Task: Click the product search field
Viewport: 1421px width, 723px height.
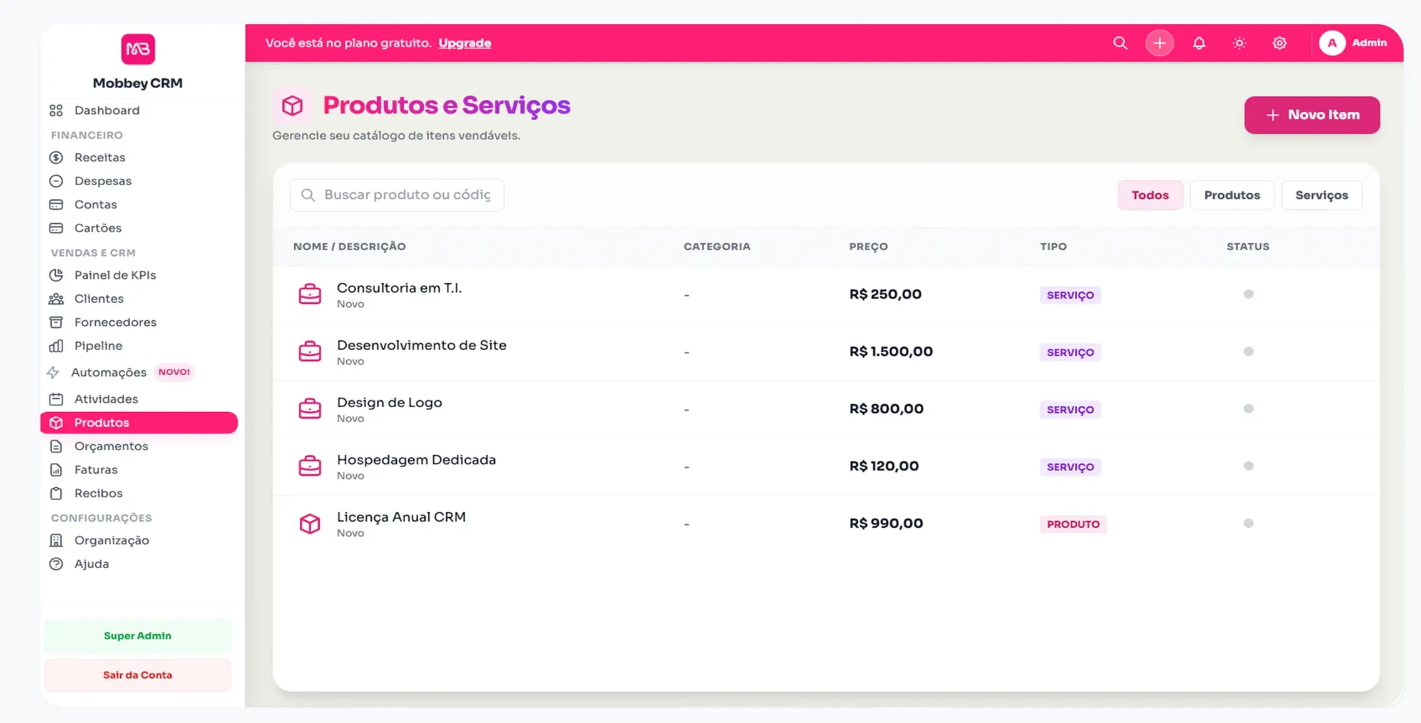Action: [x=396, y=195]
